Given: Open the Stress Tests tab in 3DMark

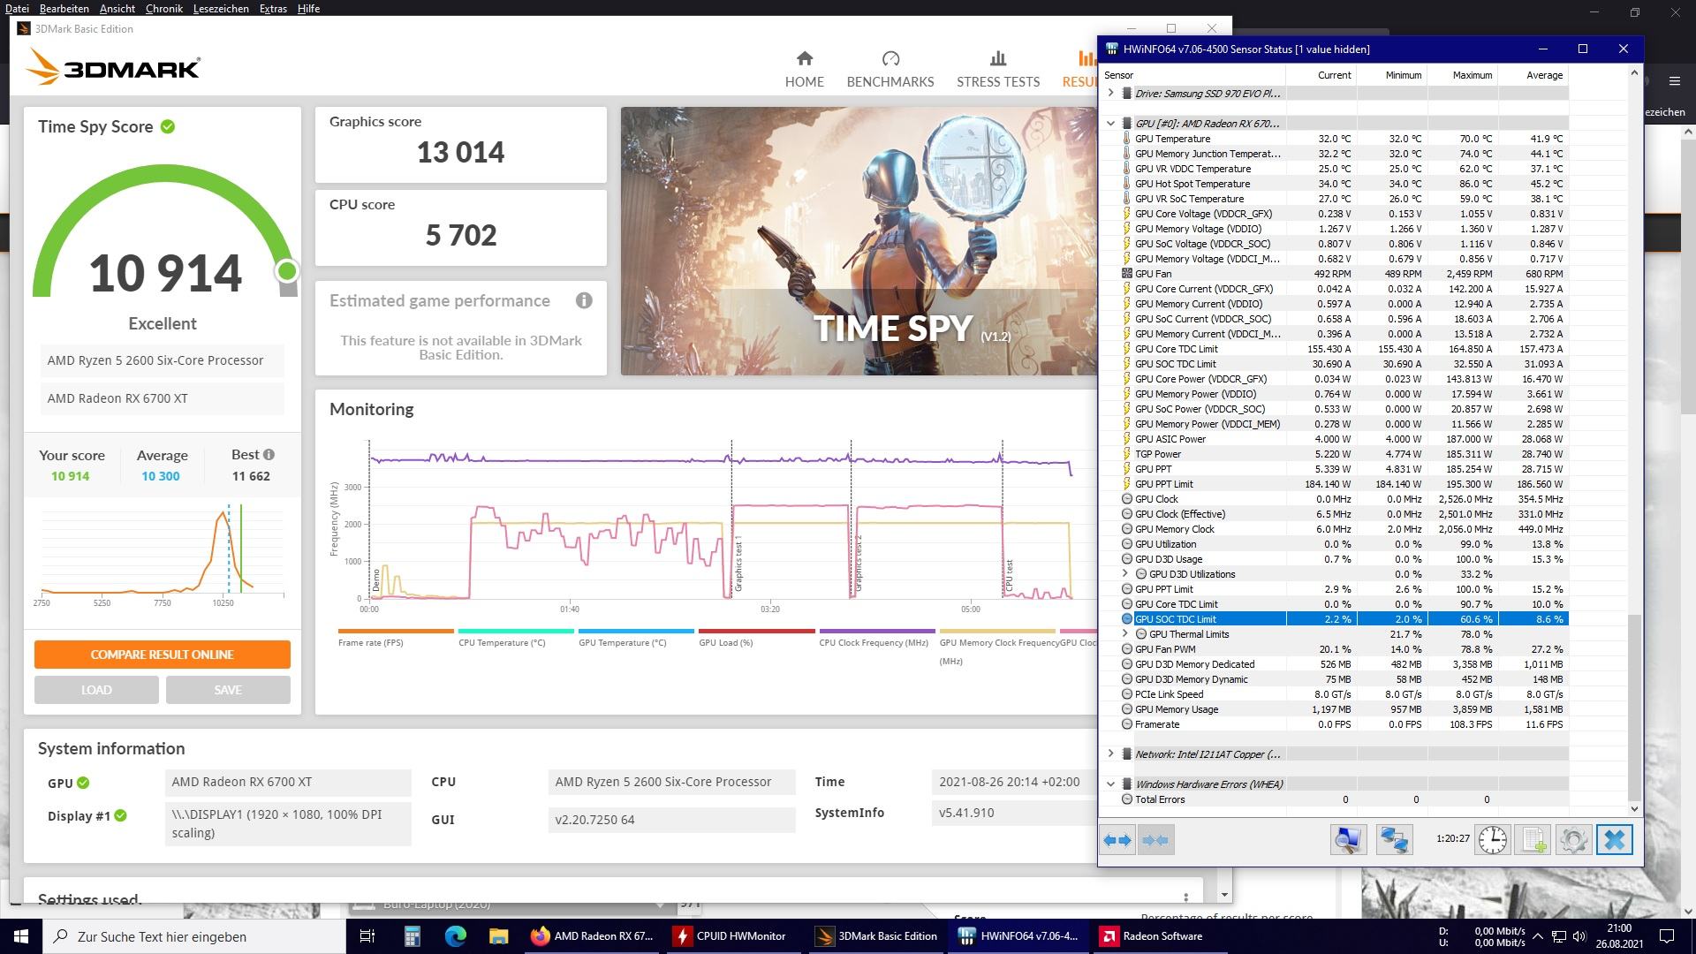Looking at the screenshot, I should 998,70.
